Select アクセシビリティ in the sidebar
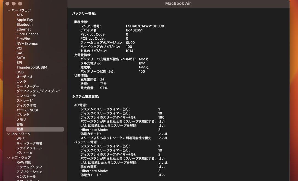The image size is (298, 181). (x=29, y=167)
